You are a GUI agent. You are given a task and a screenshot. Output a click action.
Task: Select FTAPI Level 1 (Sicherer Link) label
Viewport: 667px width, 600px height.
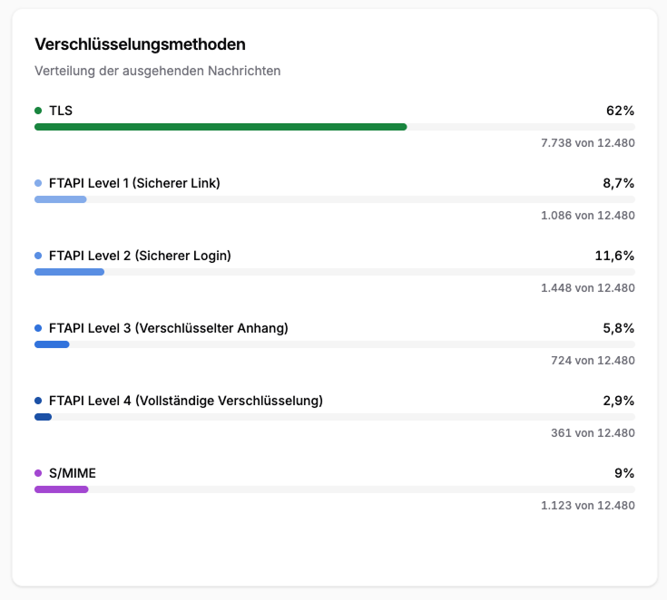click(134, 183)
